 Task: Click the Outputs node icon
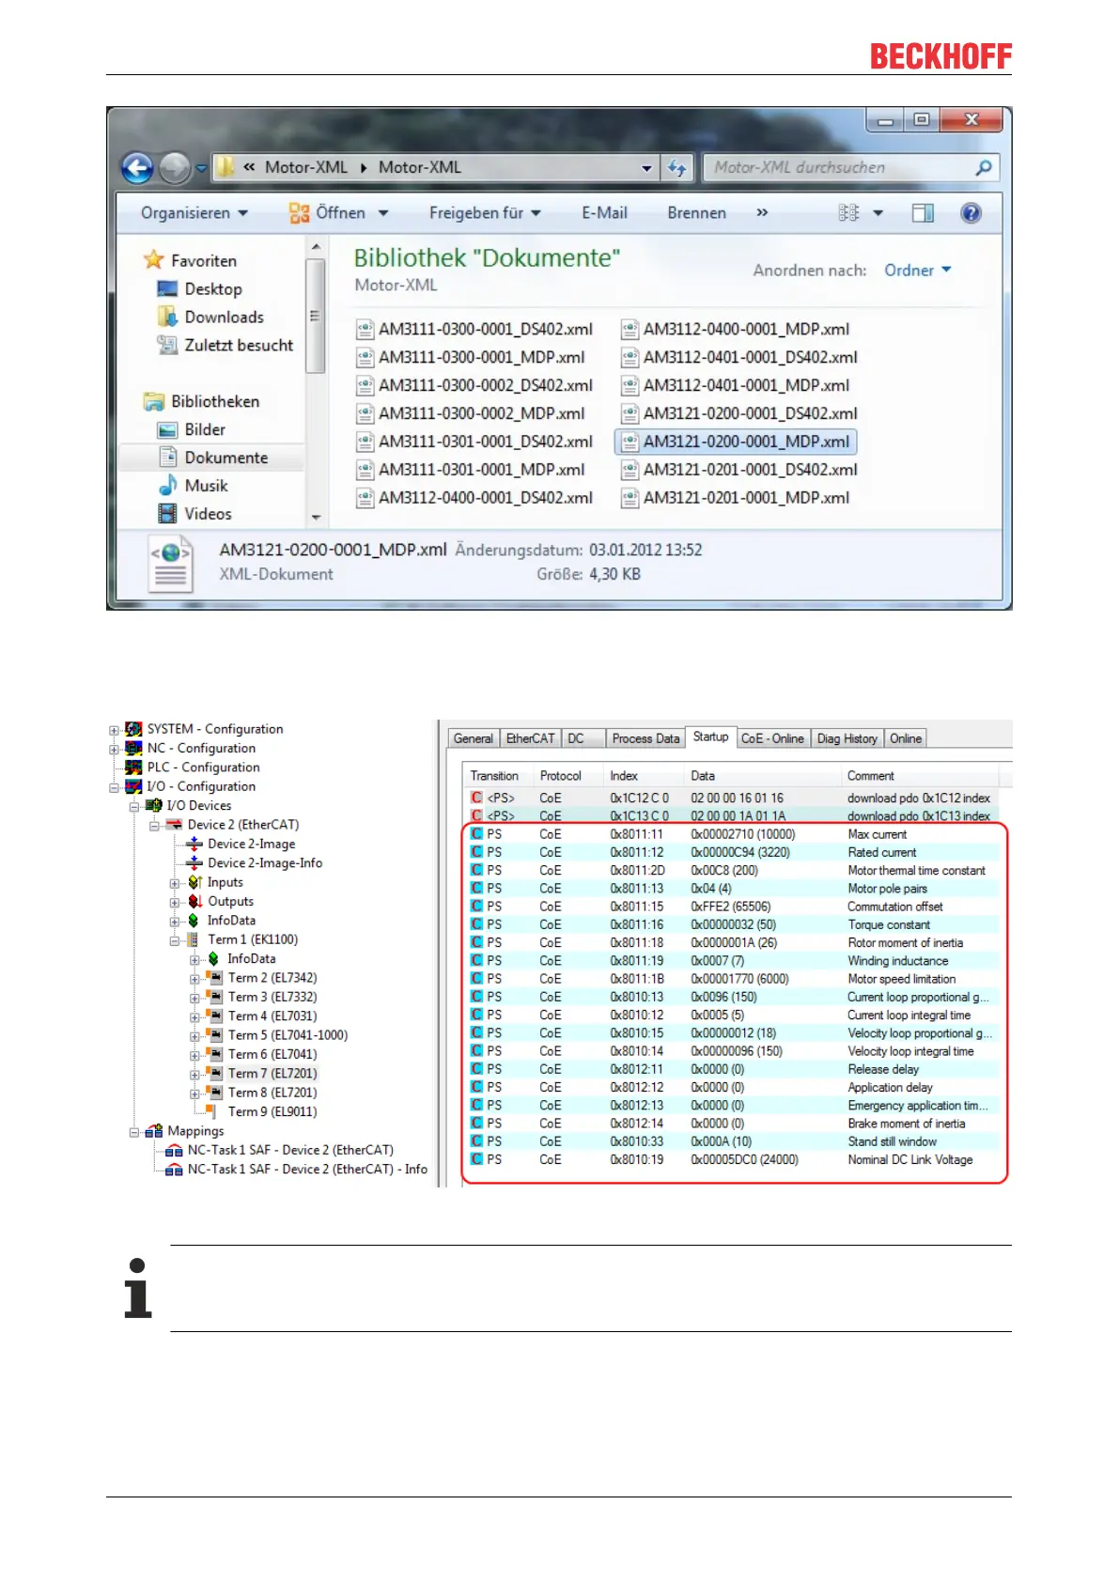(x=194, y=901)
